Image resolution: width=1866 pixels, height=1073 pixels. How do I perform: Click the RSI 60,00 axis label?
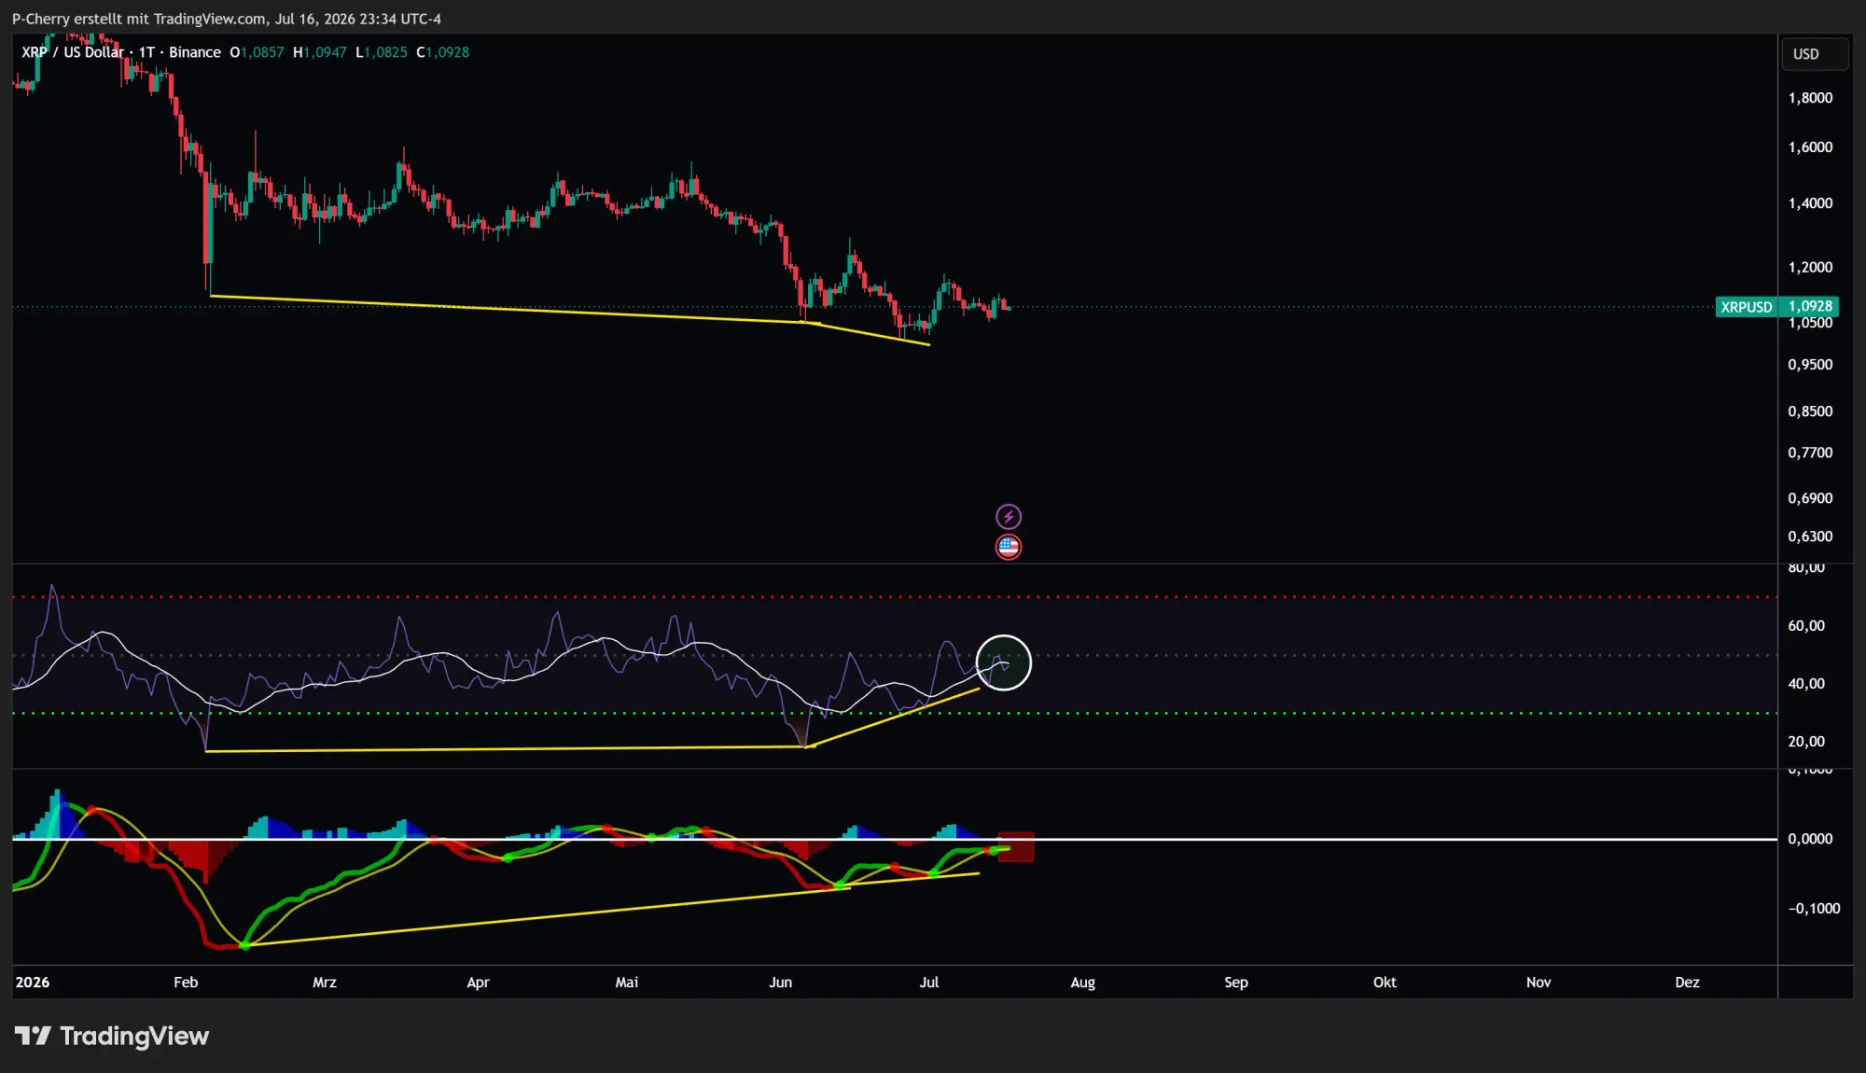coord(1806,626)
